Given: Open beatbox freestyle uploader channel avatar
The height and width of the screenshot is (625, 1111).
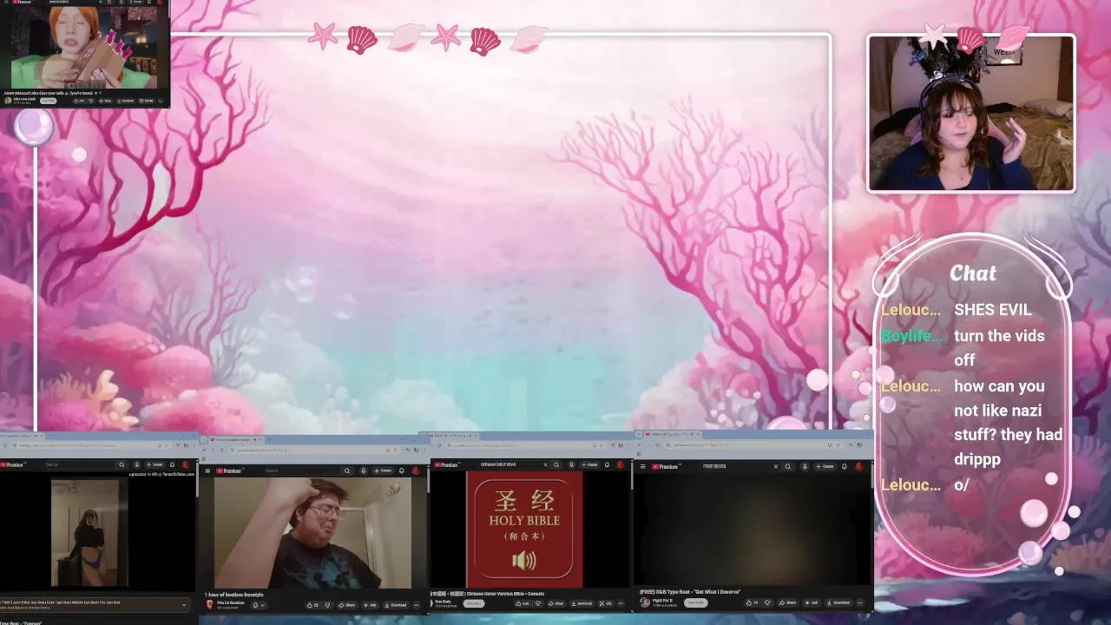Looking at the screenshot, I should tap(209, 605).
